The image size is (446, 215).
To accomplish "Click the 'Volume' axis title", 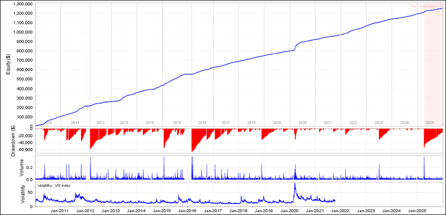I will click(x=22, y=168).
